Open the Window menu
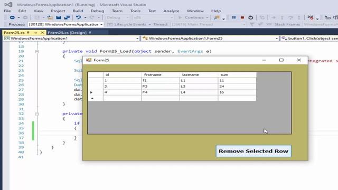This screenshot has width=338, height=190. click(x=195, y=11)
